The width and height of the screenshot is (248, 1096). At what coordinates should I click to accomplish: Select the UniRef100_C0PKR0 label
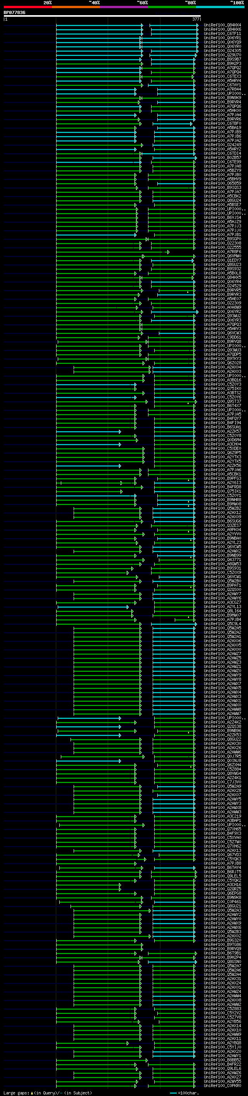(222, 1086)
